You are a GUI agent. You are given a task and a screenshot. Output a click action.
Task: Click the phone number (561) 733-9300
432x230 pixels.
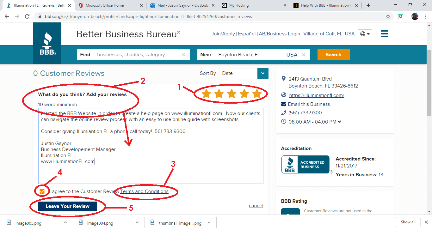pos(305,113)
